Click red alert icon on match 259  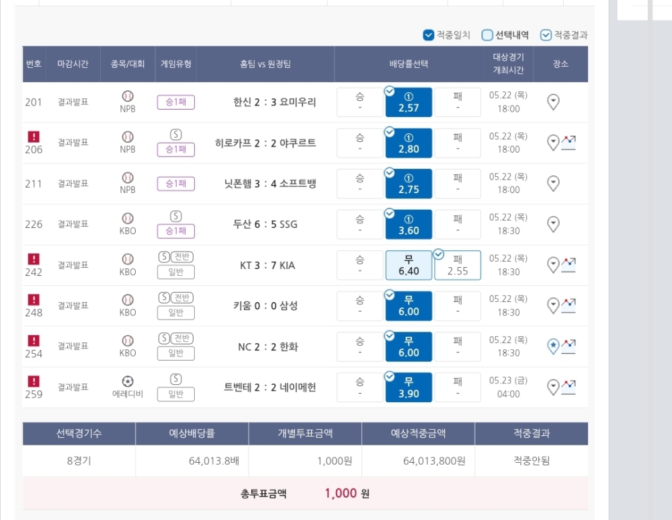pyautogui.click(x=34, y=381)
